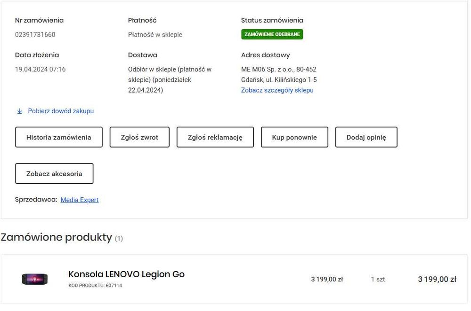Click the Adres dostawy label
Viewport: 471px width, 311px height.
click(x=266, y=55)
